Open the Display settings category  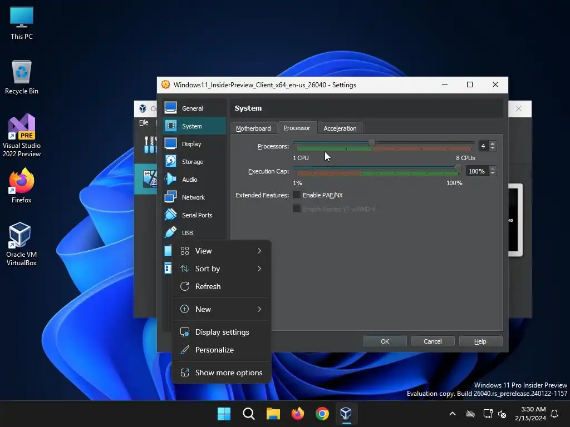click(x=194, y=144)
